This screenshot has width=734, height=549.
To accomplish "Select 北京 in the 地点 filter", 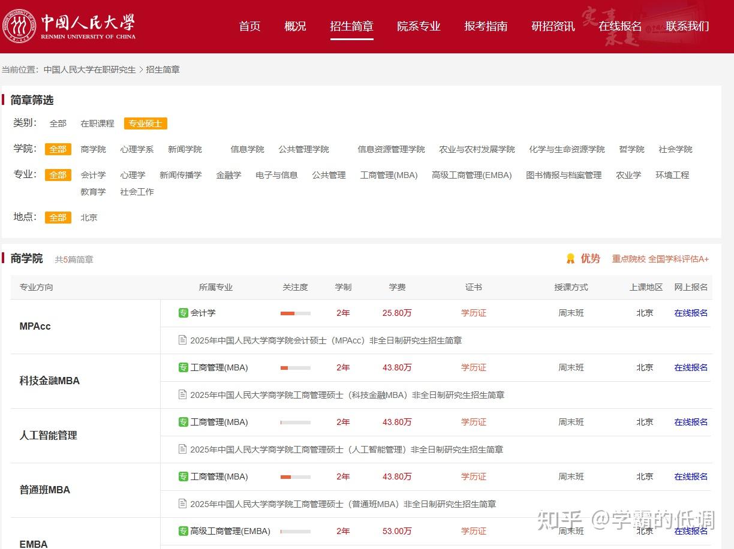I will pyautogui.click(x=89, y=218).
